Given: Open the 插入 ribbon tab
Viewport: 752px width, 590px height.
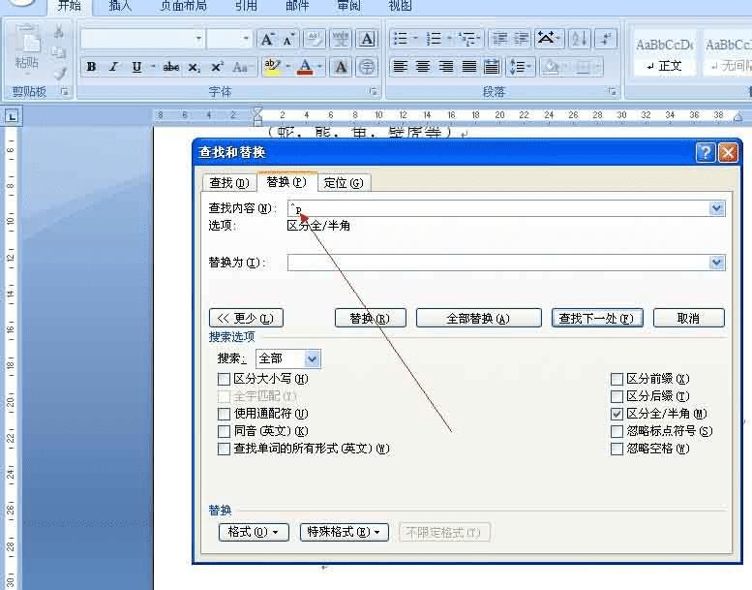Looking at the screenshot, I should coord(120,6).
